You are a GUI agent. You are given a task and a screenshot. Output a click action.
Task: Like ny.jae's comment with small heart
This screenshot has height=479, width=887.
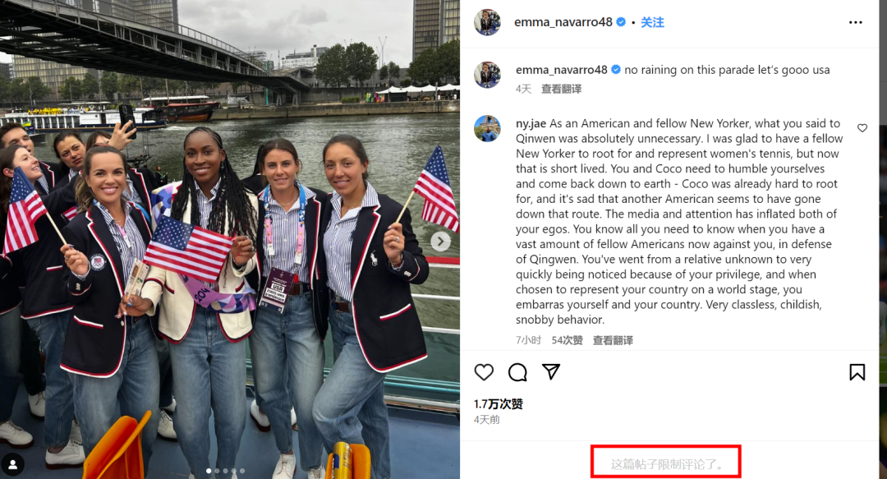(862, 128)
